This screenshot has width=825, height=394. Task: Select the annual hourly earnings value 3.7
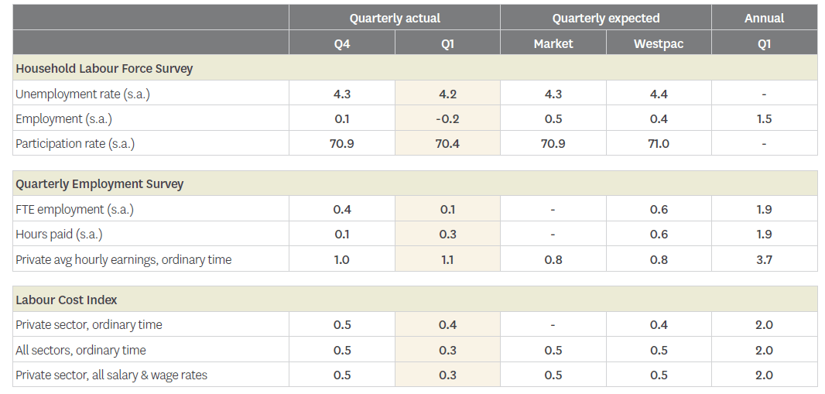[x=764, y=259]
